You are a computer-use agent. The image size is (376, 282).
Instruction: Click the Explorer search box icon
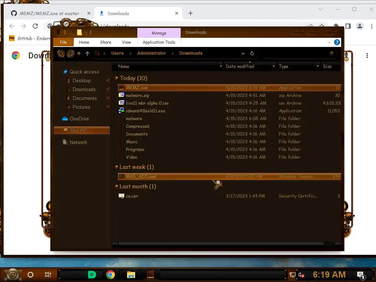pyautogui.click(x=332, y=53)
